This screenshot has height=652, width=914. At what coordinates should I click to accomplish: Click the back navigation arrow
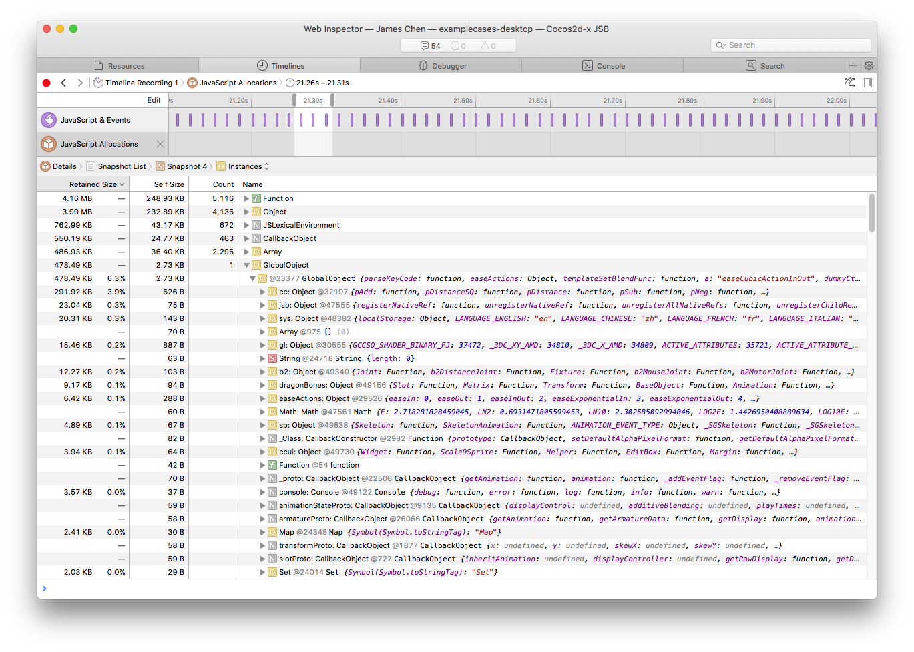coord(63,83)
